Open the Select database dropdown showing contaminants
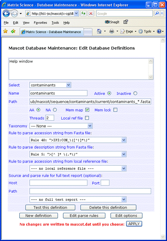Screen dimensions: 167x241 (x=50, y=85)
